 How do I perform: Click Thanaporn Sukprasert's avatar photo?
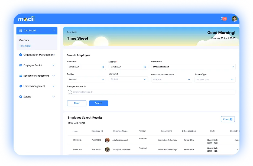(107, 149)
